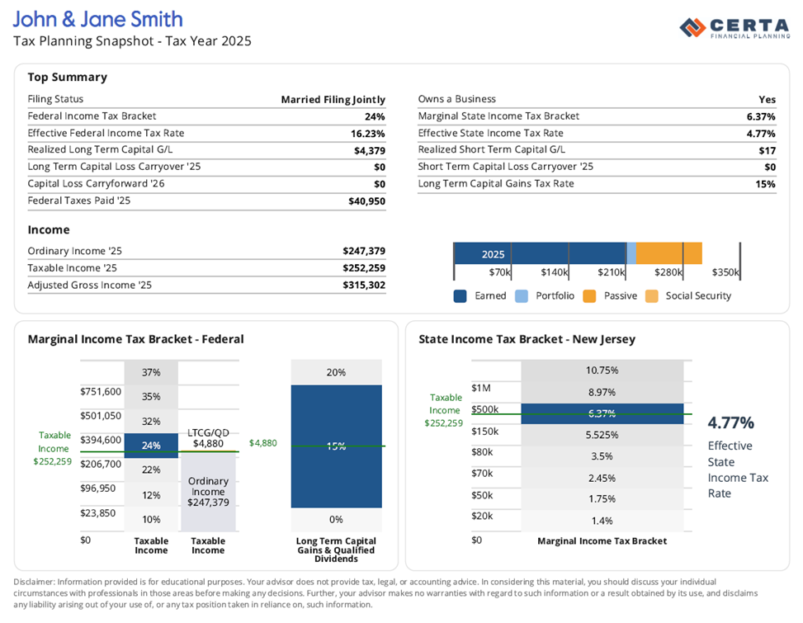
Task: Click the Certa Financial Planning logo
Action: pyautogui.click(x=735, y=28)
